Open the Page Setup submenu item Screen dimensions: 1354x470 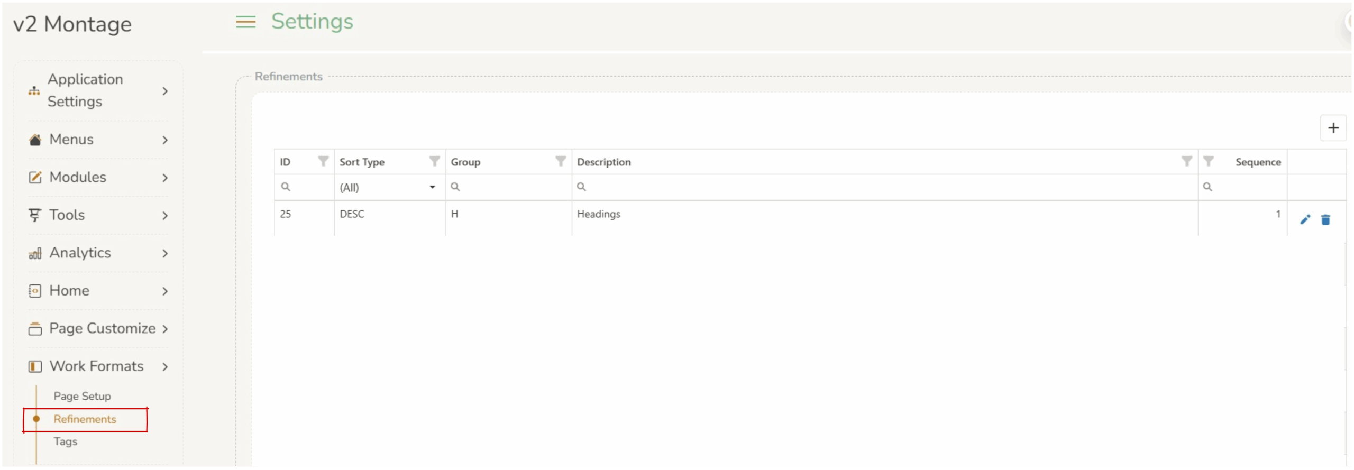[82, 396]
